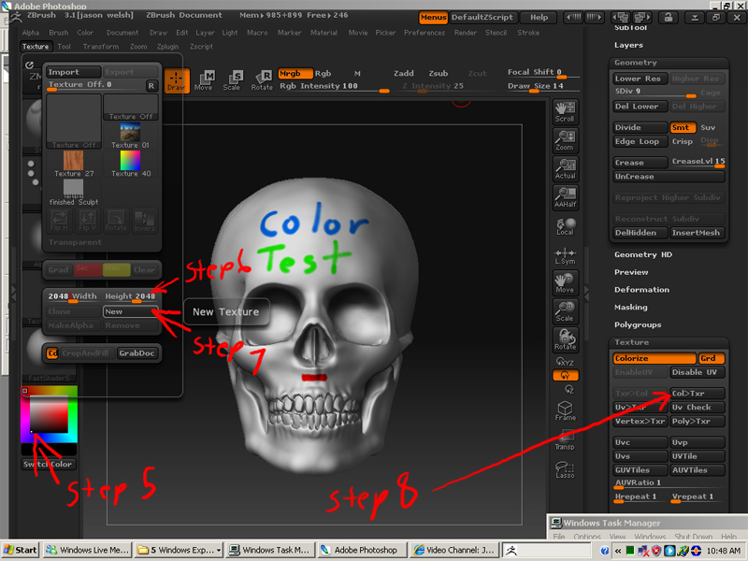
Task: Click the Switch Color button
Action: click(49, 464)
